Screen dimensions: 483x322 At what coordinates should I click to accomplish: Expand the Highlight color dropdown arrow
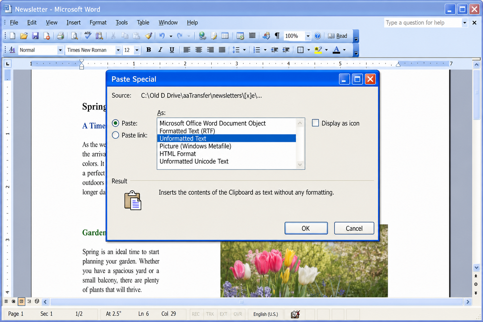coord(326,50)
